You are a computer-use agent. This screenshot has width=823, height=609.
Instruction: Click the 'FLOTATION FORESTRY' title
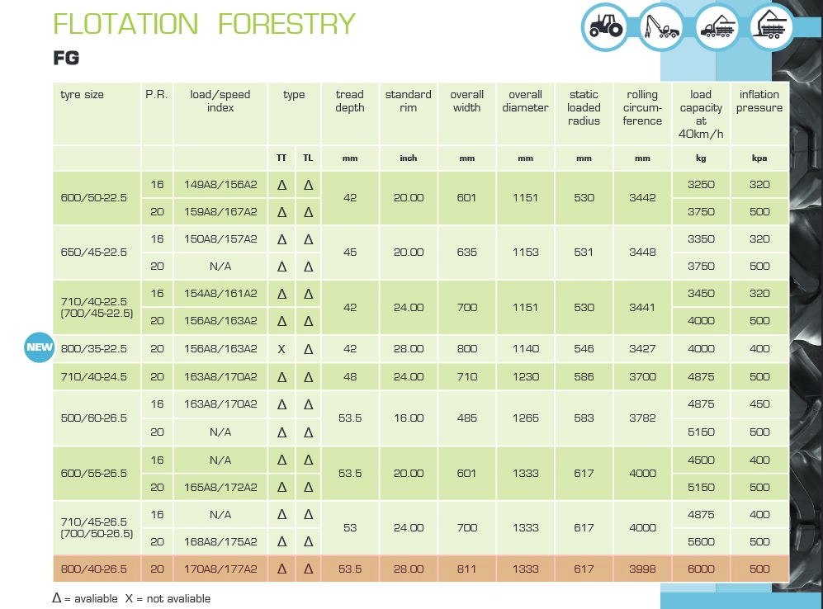204,23
